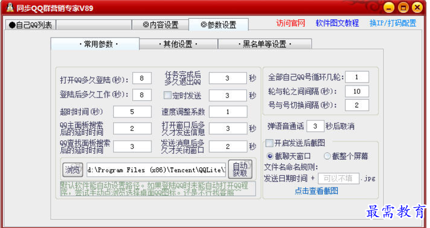The width and height of the screenshot is (430, 228).
Task: Open the 自己QQ列表 tab
Action: point(31,25)
